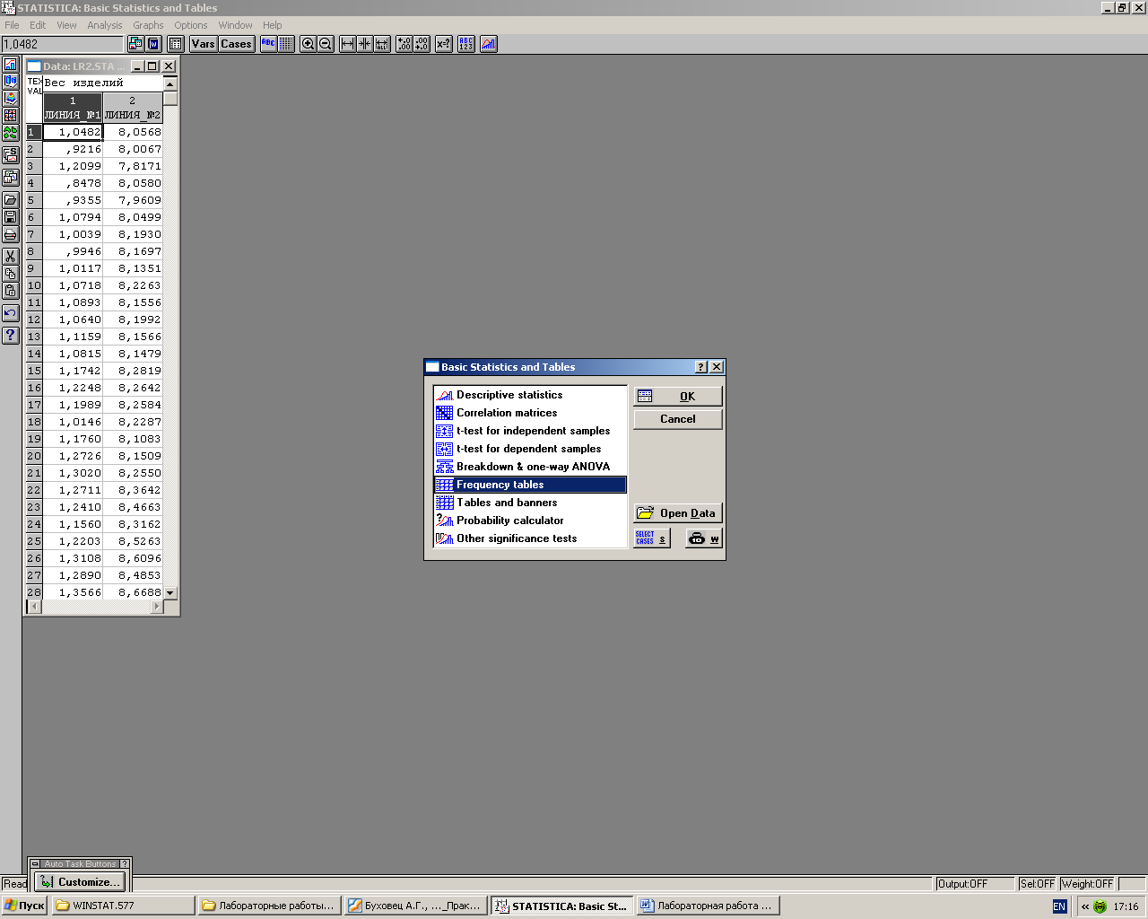Click the Open file folder sidebar icon
The width and height of the screenshot is (1148, 919).
coord(10,200)
